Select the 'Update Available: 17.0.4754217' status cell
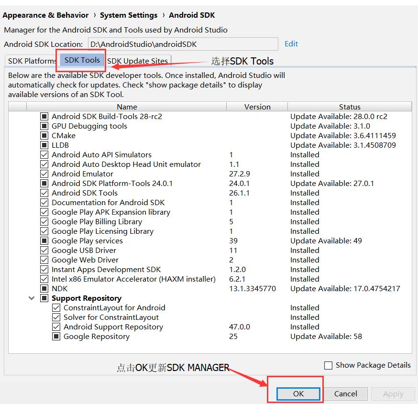Image resolution: width=418 pixels, height=404 pixels. tap(345, 289)
